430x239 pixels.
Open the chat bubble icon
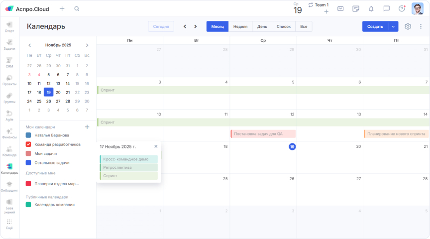coord(386,9)
